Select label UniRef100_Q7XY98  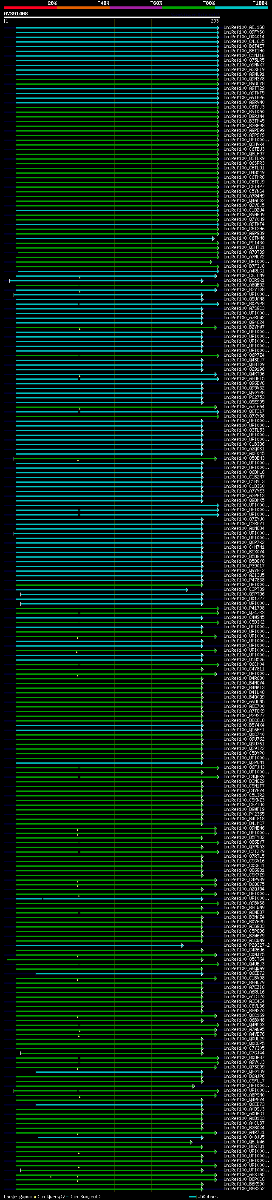pos(244,416)
